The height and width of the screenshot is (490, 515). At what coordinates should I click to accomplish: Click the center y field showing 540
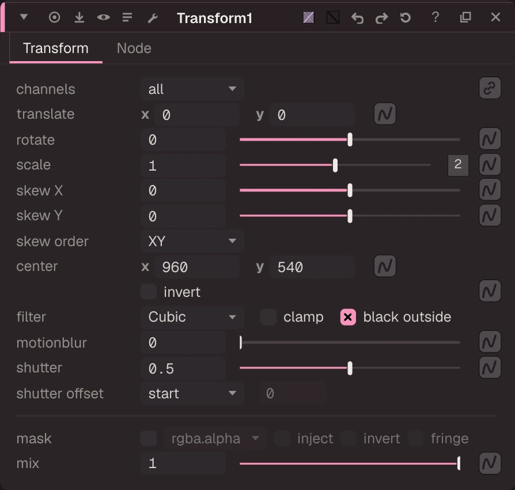tap(312, 267)
